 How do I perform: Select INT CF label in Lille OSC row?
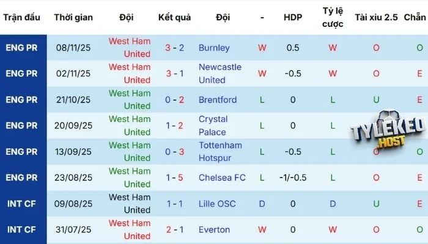point(23,204)
